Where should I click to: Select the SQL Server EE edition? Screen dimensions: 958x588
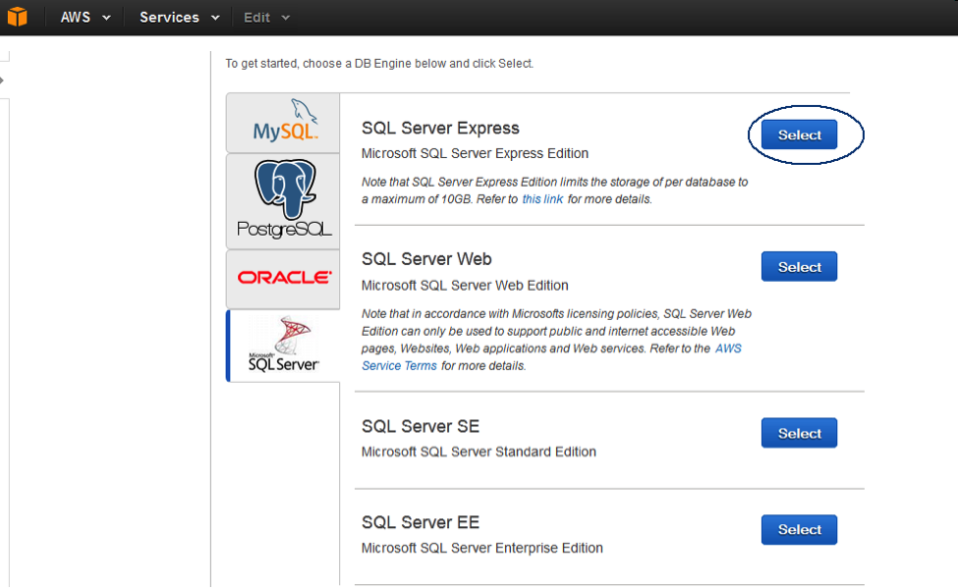799,529
